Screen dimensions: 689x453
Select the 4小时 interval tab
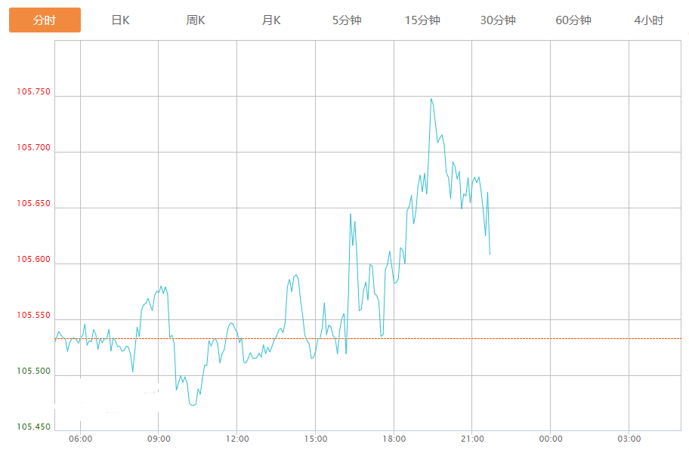pos(649,20)
